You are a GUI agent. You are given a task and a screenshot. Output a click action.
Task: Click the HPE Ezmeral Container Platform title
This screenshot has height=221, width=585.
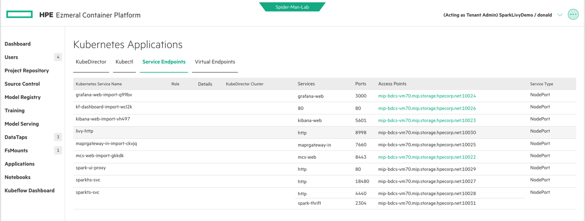point(90,15)
